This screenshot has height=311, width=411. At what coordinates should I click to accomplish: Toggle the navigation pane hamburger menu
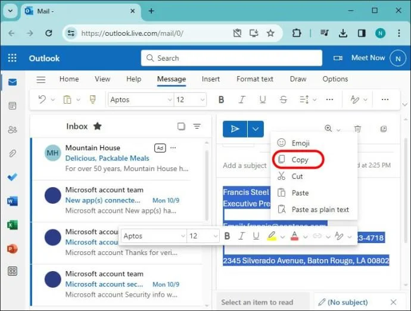tap(41, 79)
